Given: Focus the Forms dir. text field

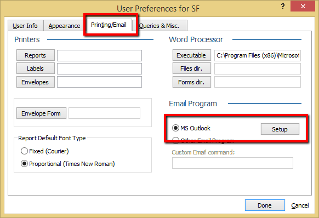Looking at the screenshot, I should 258,82.
